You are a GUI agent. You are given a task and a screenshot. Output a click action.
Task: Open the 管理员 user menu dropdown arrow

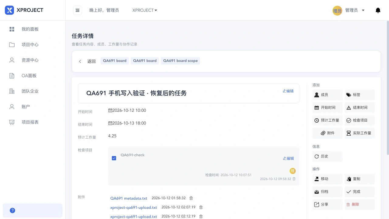tap(363, 10)
